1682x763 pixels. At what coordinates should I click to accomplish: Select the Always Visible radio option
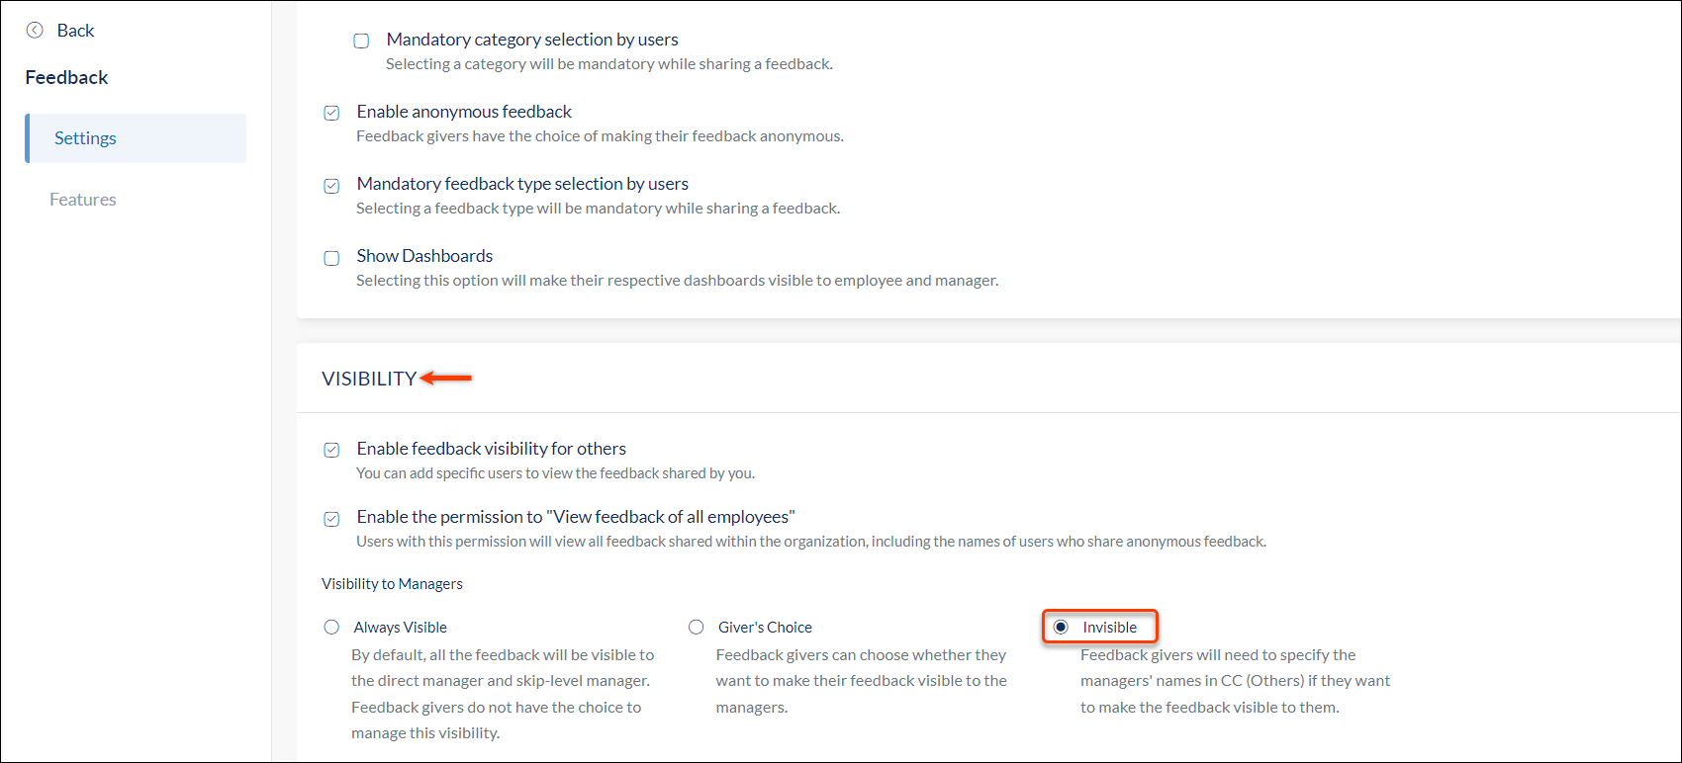coord(331,627)
